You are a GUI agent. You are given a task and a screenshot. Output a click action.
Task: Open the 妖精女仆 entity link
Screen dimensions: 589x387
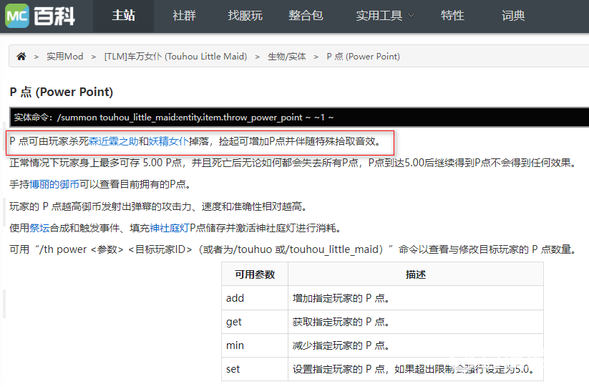tap(169, 141)
